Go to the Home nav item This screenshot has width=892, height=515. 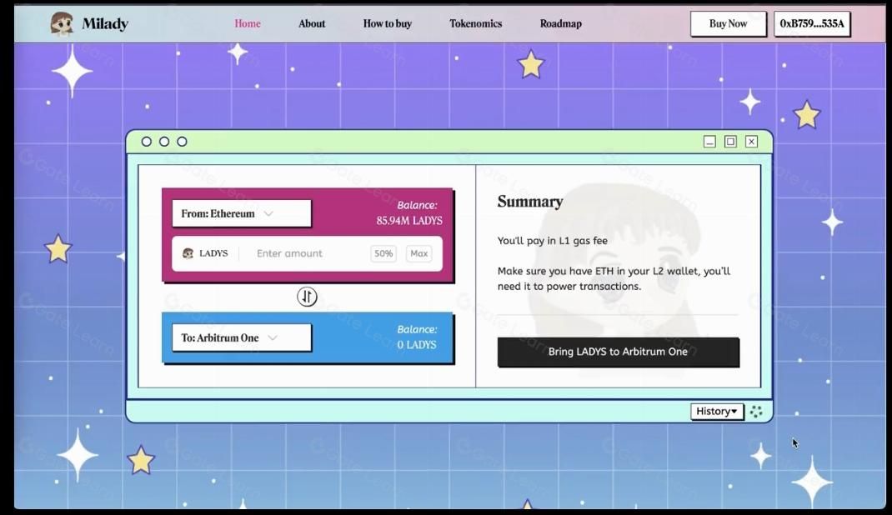click(x=248, y=24)
